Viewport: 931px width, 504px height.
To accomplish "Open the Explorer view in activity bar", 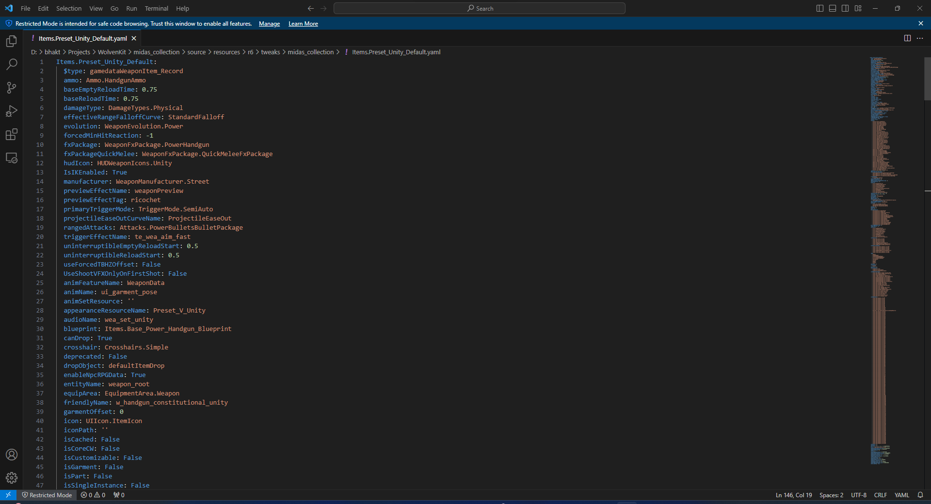I will pyautogui.click(x=12, y=42).
